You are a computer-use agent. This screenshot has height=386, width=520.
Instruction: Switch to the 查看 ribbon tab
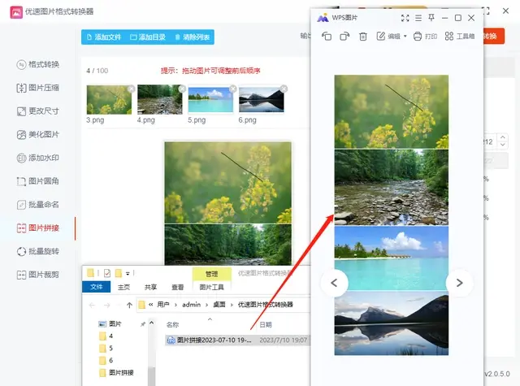177,287
